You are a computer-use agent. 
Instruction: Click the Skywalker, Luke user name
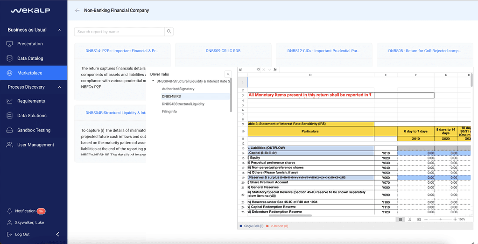coord(29,223)
